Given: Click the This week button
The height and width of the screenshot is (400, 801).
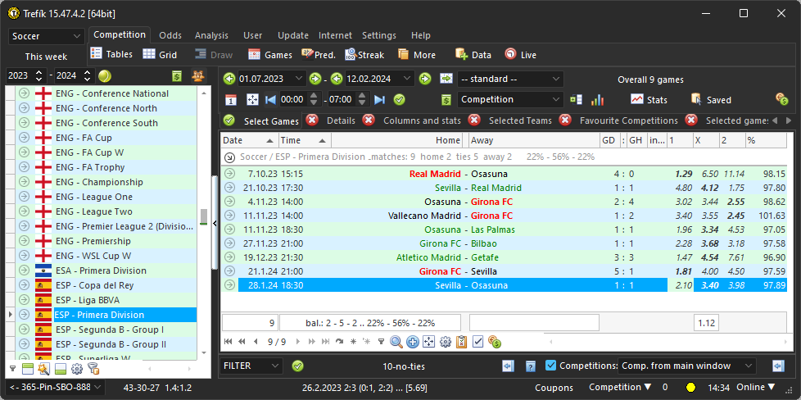Looking at the screenshot, I should (x=46, y=57).
